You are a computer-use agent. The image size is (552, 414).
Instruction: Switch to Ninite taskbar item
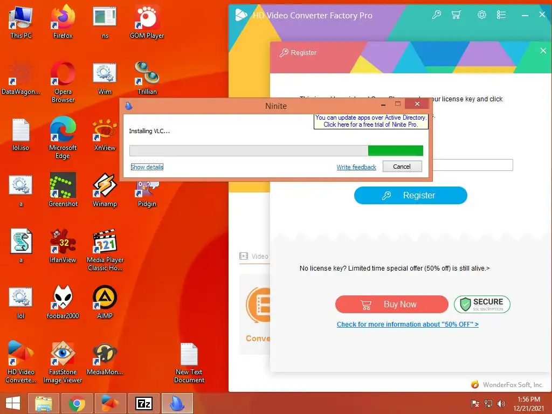coord(177,403)
